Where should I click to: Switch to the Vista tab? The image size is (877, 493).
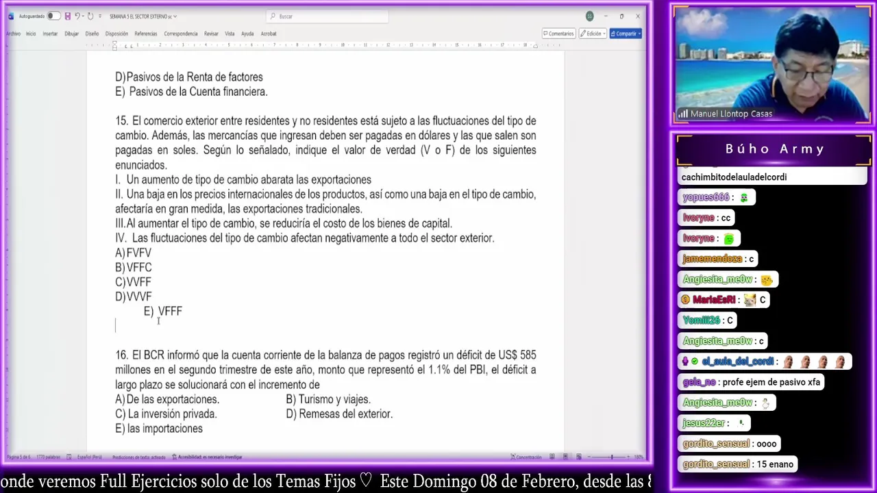[230, 34]
